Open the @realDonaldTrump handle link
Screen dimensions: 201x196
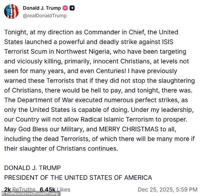tap(45, 16)
